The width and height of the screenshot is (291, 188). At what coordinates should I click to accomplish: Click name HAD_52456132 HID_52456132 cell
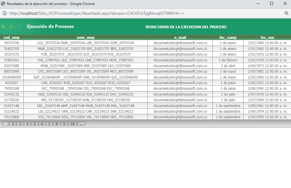pyautogui.click(x=86, y=94)
